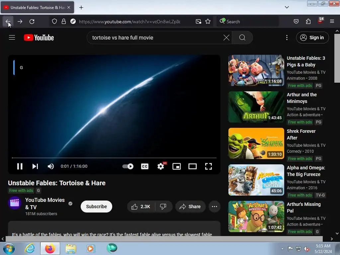Open the list all tabs dropdown
The width and height of the screenshot is (340, 255).
point(287,7)
